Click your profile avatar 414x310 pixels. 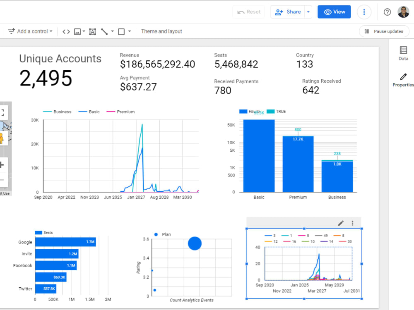(x=404, y=12)
